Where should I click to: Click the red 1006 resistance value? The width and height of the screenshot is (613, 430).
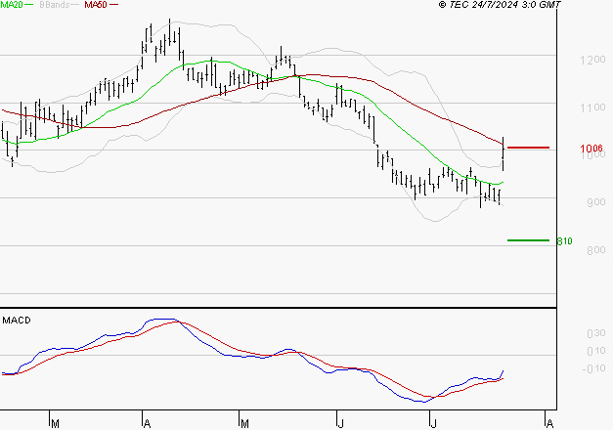591,149
